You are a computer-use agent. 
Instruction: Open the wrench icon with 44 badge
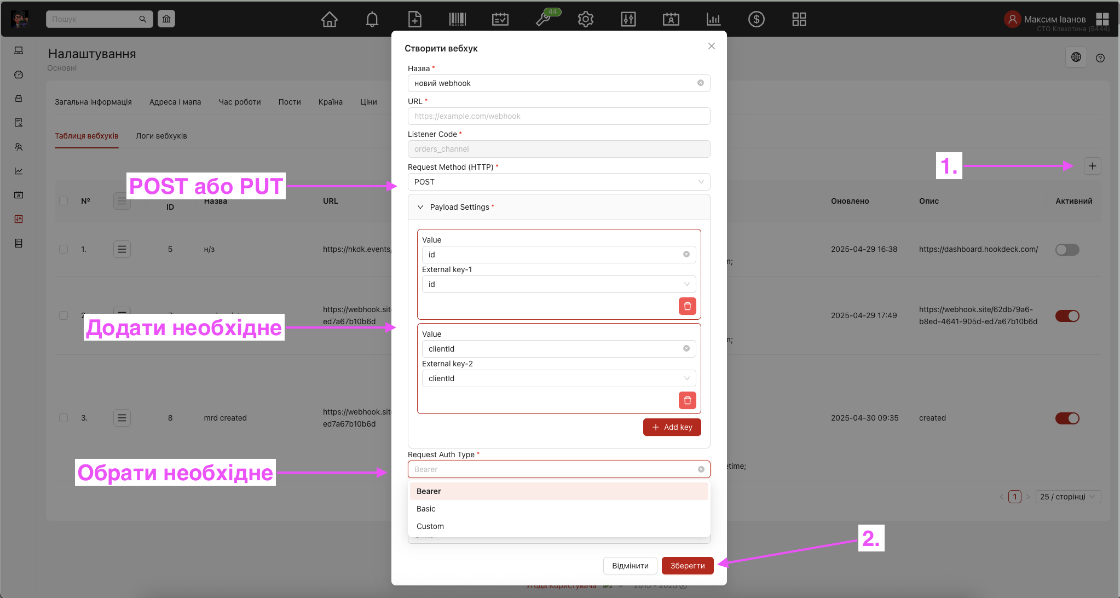click(x=543, y=19)
